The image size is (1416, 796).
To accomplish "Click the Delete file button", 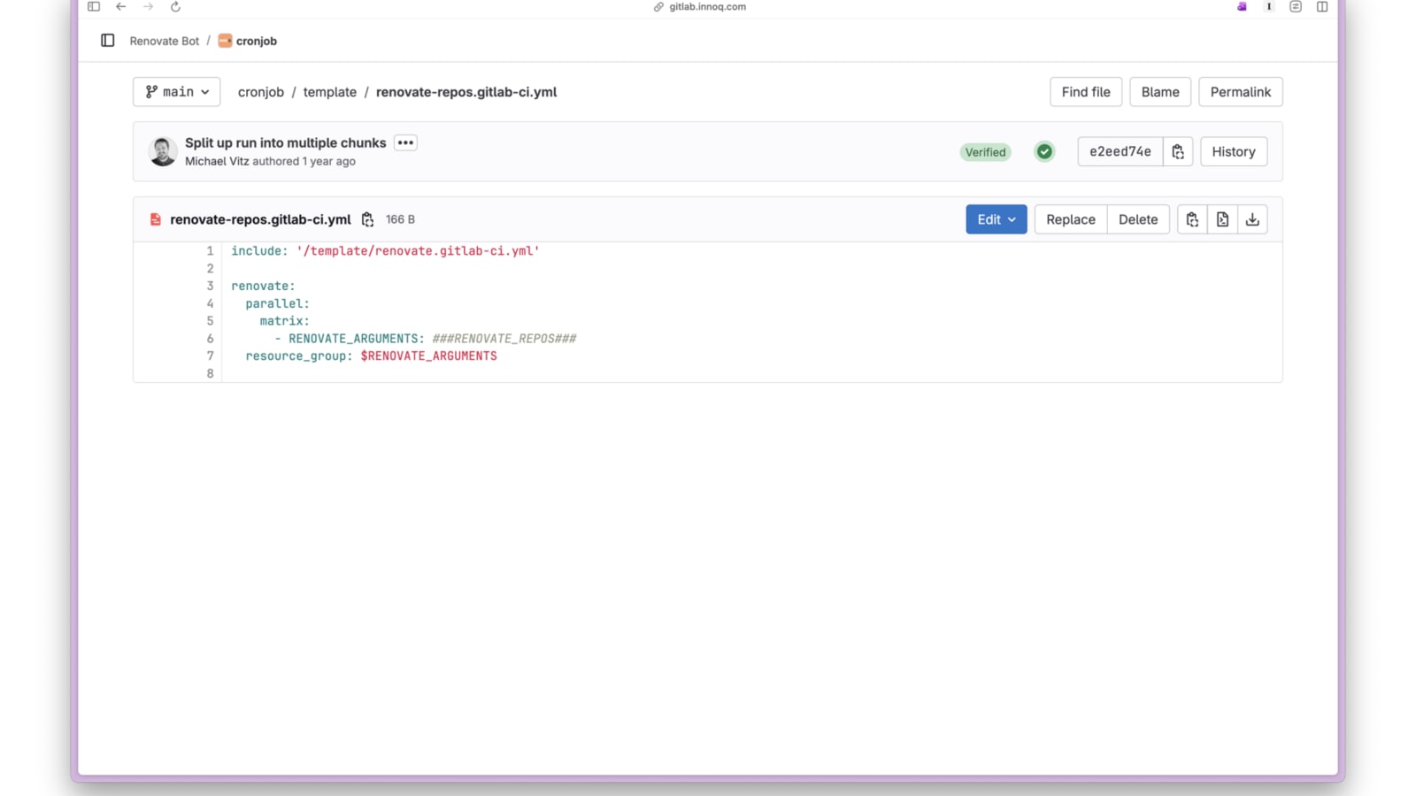I will point(1138,219).
